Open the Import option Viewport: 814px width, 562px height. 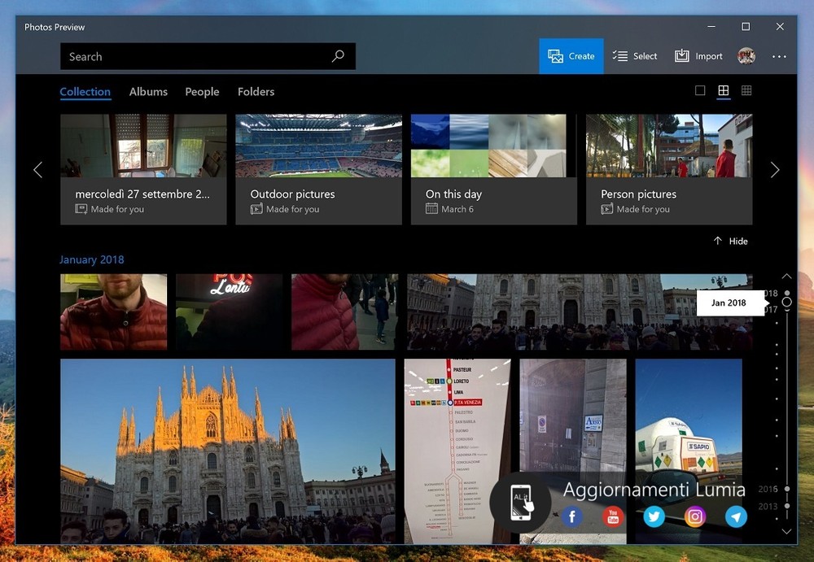(698, 56)
